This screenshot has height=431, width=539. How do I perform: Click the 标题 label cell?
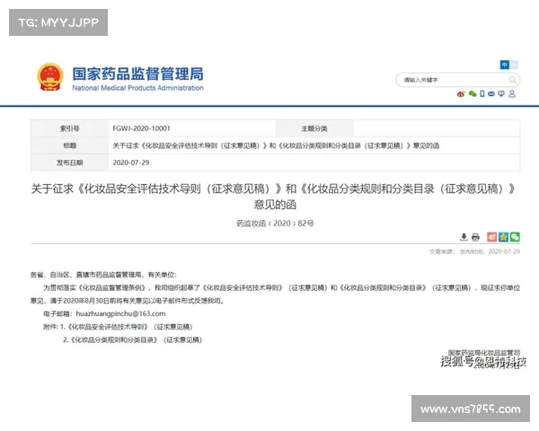(70, 145)
